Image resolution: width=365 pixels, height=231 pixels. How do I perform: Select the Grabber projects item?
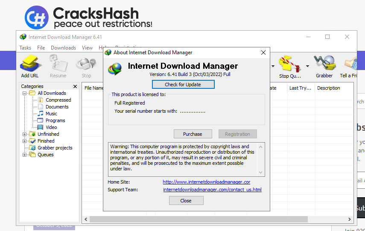pos(55,148)
